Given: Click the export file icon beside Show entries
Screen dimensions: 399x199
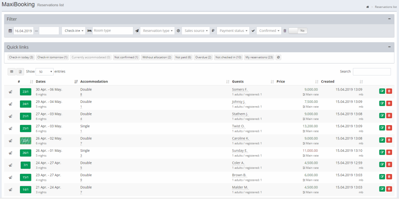Looking at the screenshot, I should coord(20,72).
